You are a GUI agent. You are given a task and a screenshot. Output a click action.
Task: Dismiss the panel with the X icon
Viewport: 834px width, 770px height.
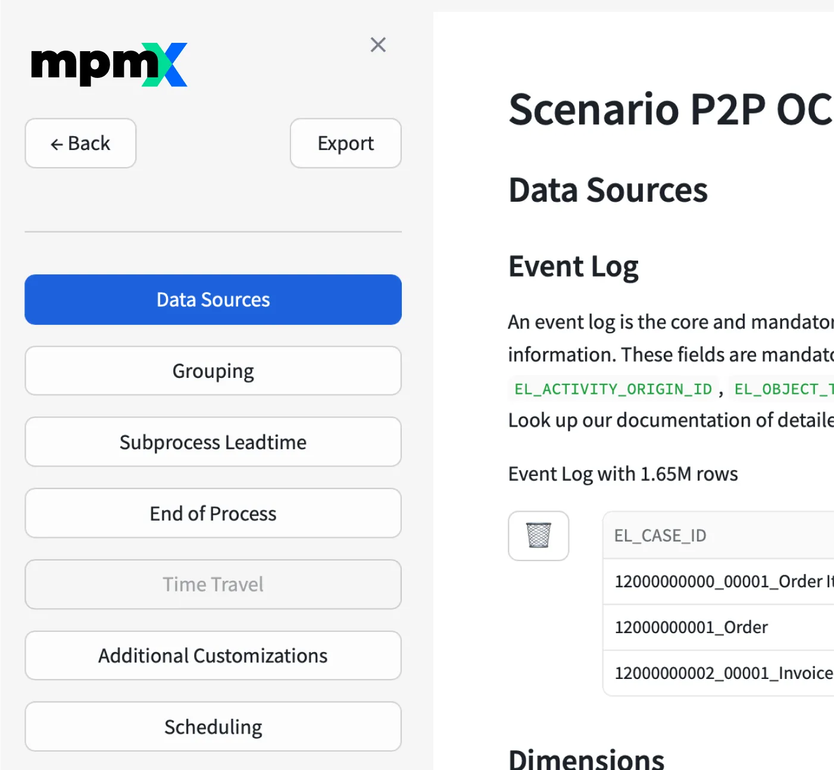[x=378, y=45]
